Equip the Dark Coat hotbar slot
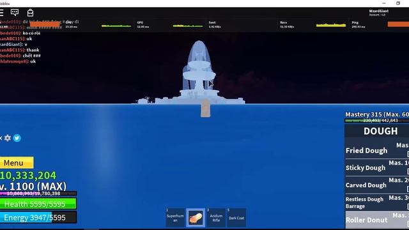 pos(236,217)
